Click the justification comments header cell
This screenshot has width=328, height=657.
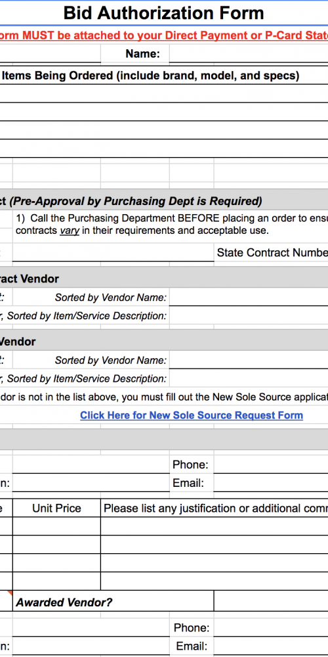tap(215, 508)
